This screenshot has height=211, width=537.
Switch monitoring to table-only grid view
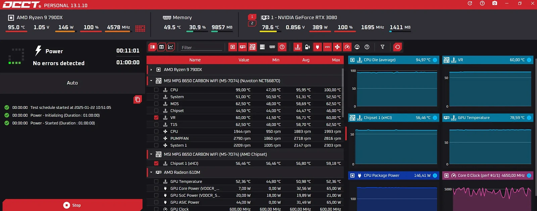[161, 47]
